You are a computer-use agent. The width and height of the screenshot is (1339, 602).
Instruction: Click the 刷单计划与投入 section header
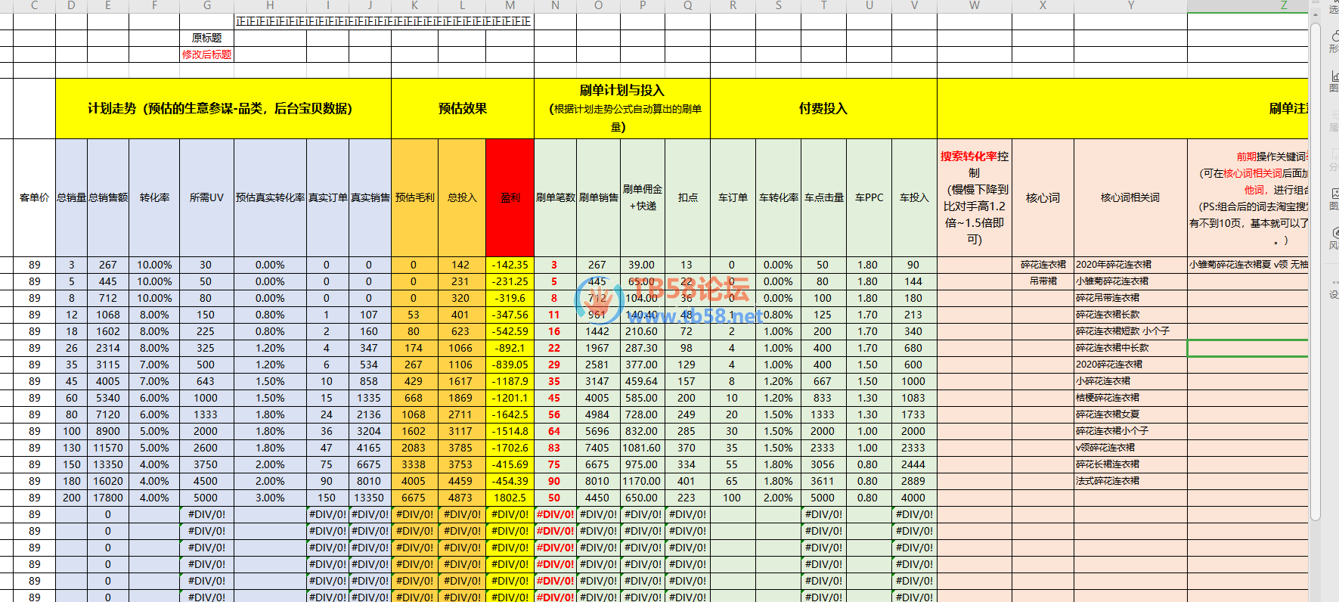[x=622, y=108]
